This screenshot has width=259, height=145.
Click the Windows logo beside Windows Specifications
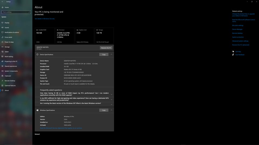pyautogui.click(x=37, y=110)
